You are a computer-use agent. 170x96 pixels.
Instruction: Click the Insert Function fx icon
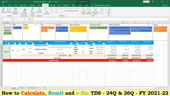(24, 19)
